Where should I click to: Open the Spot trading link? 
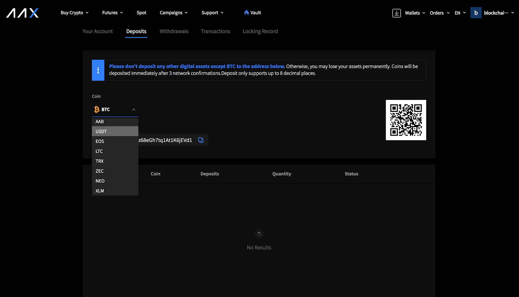(141, 13)
